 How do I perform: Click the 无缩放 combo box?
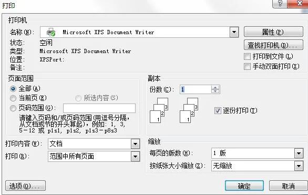[x=258, y=166]
